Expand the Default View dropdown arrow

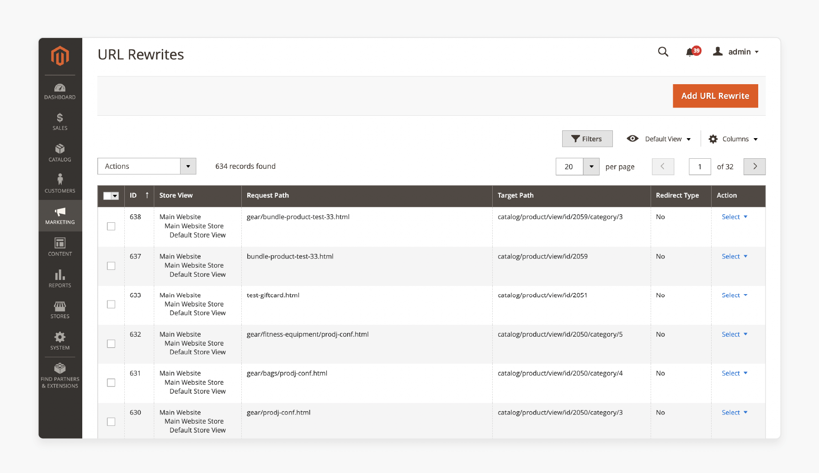pyautogui.click(x=689, y=140)
